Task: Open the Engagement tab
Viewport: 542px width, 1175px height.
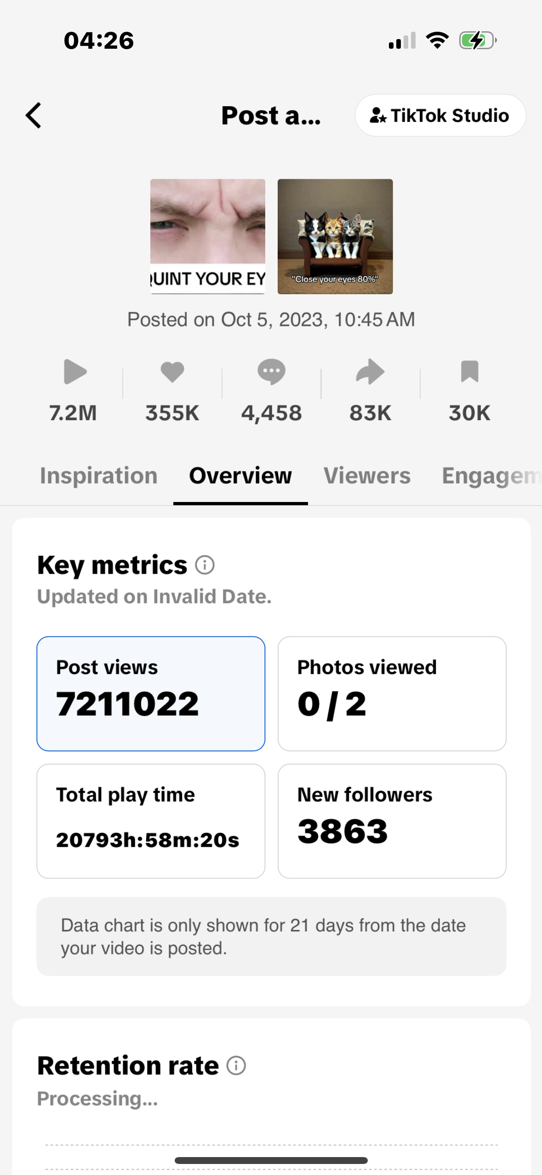Action: point(490,476)
